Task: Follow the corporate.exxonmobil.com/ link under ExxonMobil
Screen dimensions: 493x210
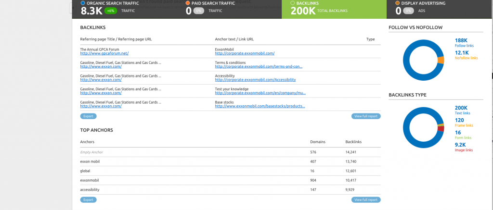Action: pos(245,53)
